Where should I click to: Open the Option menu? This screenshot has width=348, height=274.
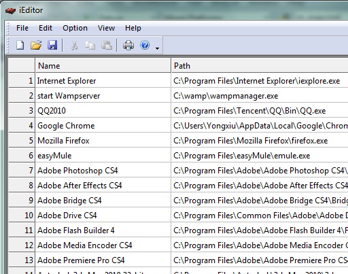click(75, 28)
